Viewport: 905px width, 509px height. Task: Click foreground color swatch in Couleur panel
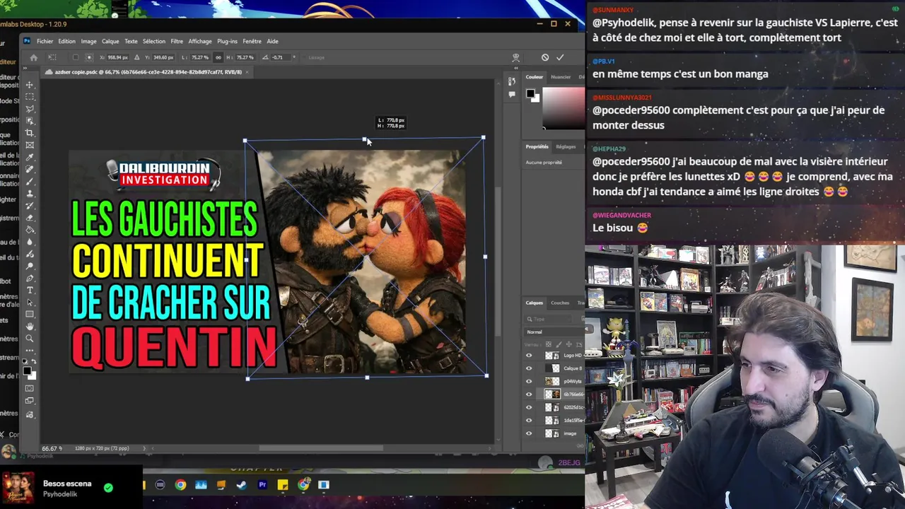(x=530, y=93)
